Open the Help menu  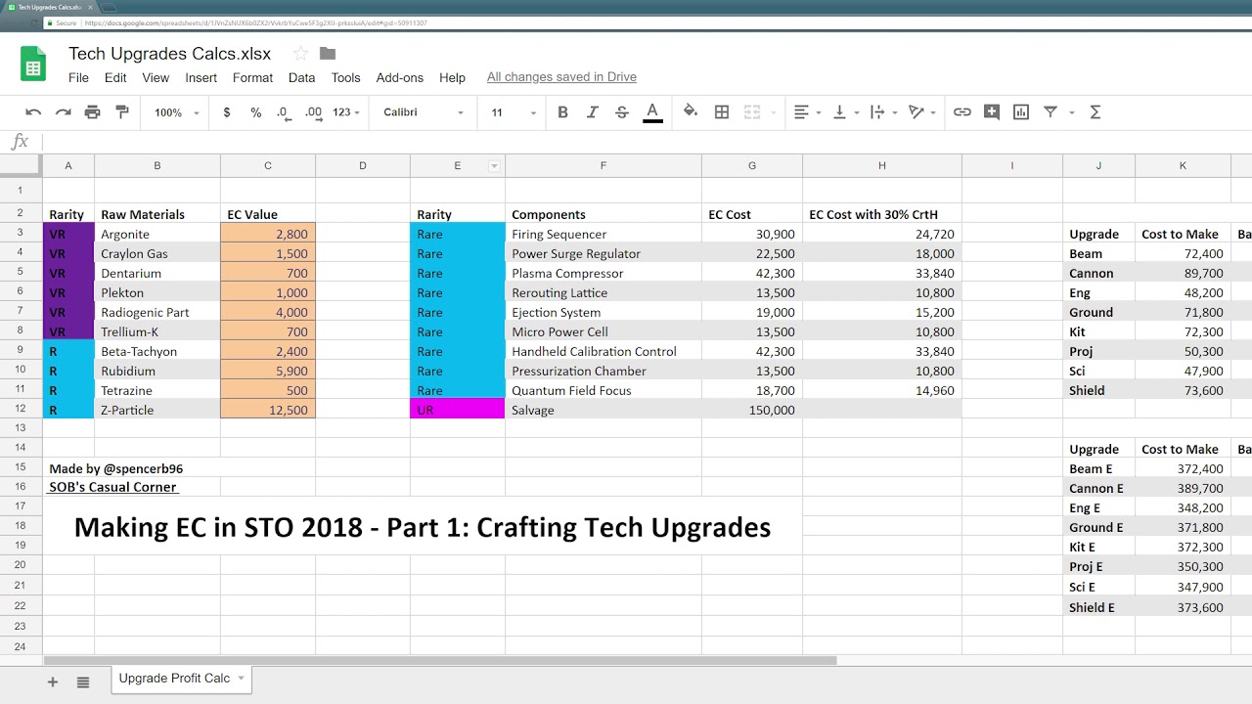click(x=452, y=77)
